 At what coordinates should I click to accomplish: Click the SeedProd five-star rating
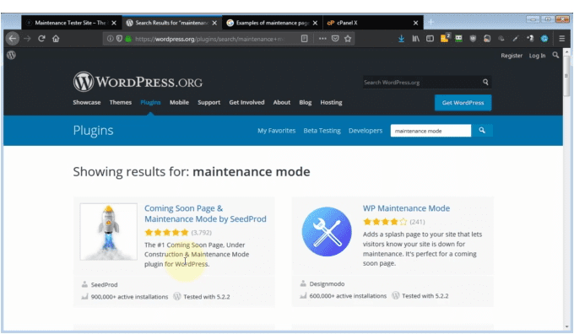(166, 232)
